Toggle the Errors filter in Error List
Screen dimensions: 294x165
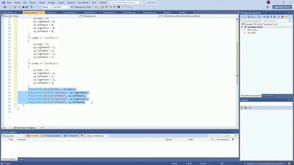(33, 136)
